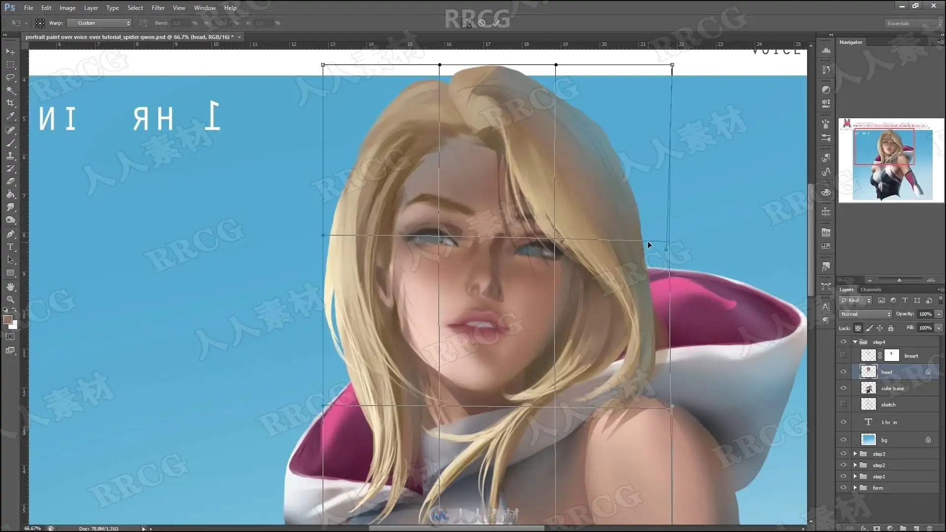Hide the head layer
Viewport: 946px width, 532px height.
(844, 372)
